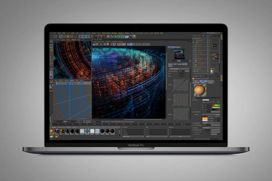Add a Cube primitive from toolbar

click(x=108, y=36)
